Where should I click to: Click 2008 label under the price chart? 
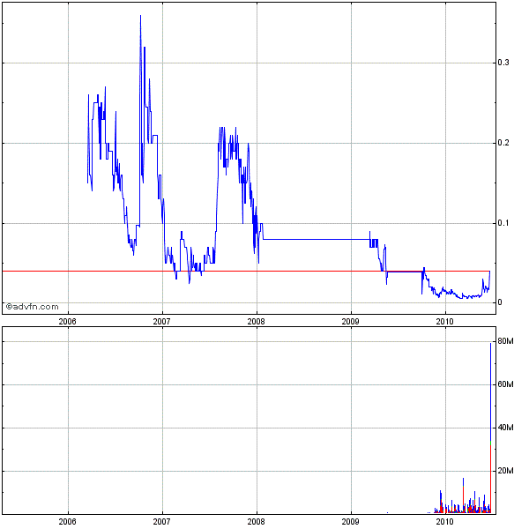pyautogui.click(x=257, y=322)
